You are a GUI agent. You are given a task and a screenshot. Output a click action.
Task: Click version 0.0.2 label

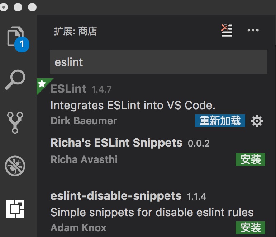tap(199, 143)
